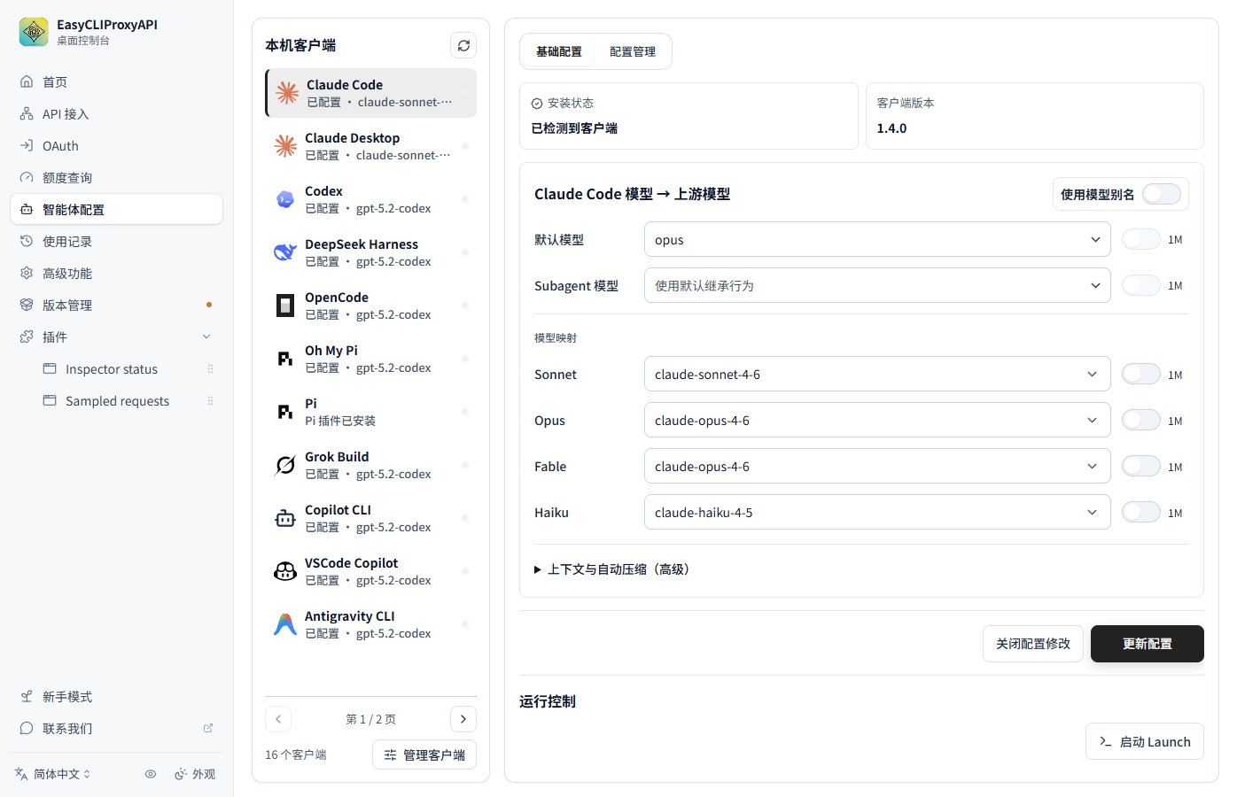This screenshot has width=1237, height=797.
Task: Click the 使用记录 history icon
Action: pos(27,241)
